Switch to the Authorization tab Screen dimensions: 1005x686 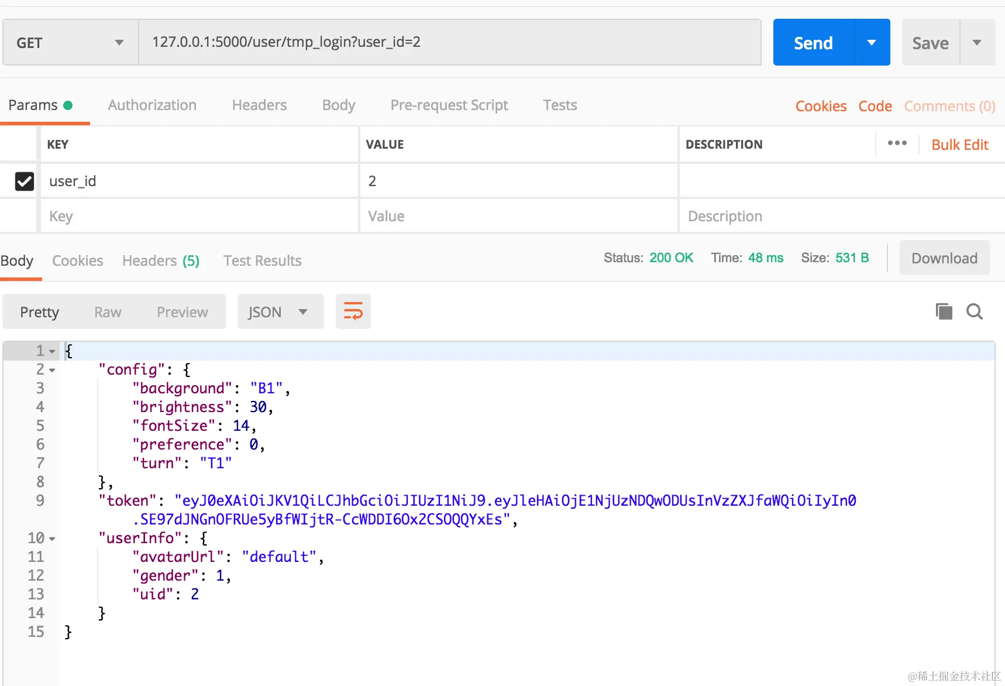coord(152,105)
